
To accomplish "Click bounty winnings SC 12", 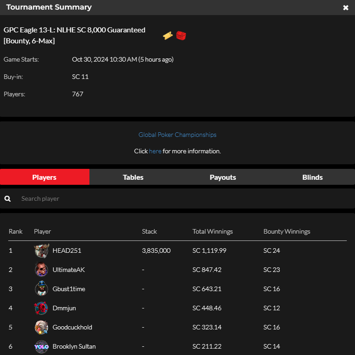I will 271,308.
